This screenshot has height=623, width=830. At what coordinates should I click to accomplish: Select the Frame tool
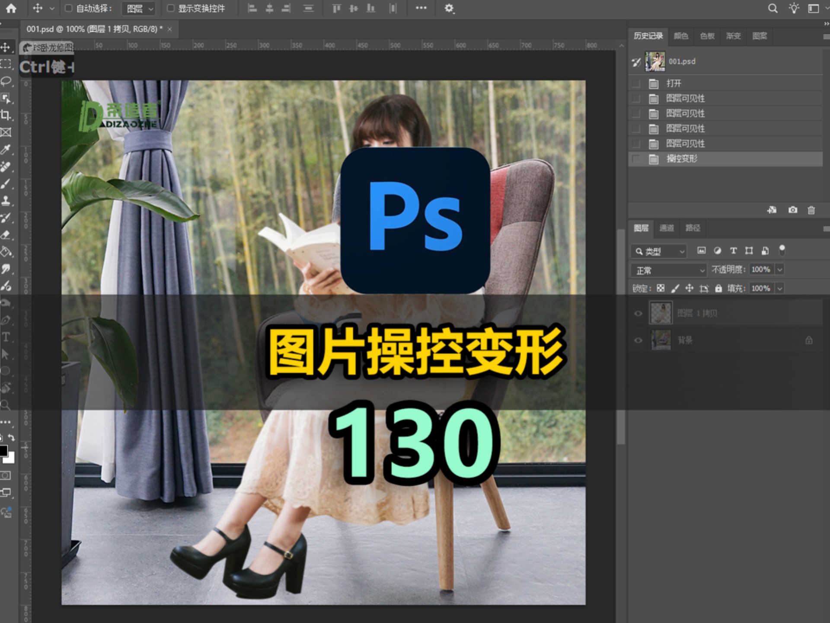click(x=6, y=132)
